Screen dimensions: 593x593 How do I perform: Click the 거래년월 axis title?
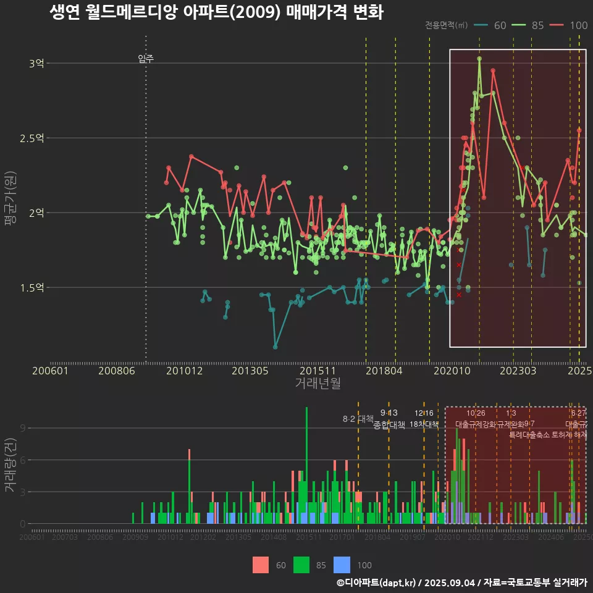[x=318, y=384]
